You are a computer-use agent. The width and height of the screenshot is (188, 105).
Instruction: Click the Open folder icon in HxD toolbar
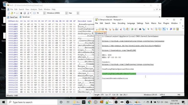[x=12, y=13]
